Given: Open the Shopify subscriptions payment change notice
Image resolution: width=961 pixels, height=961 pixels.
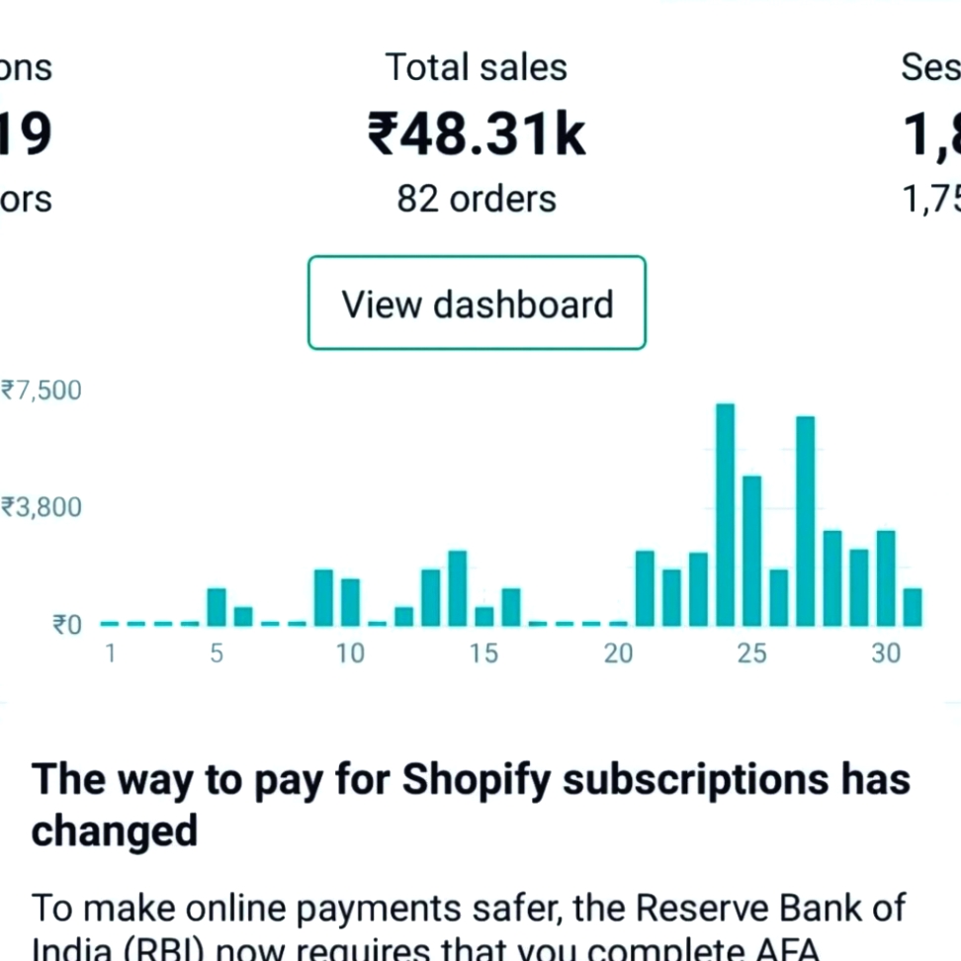Looking at the screenshot, I should (471, 805).
